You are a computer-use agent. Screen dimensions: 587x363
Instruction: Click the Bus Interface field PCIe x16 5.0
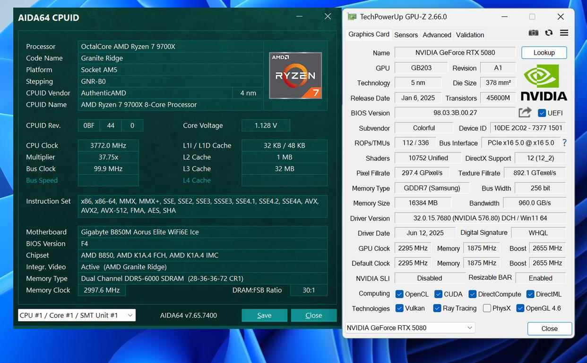click(x=520, y=143)
